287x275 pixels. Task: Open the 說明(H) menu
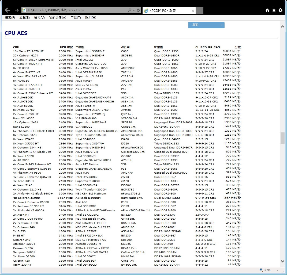click(91, 18)
